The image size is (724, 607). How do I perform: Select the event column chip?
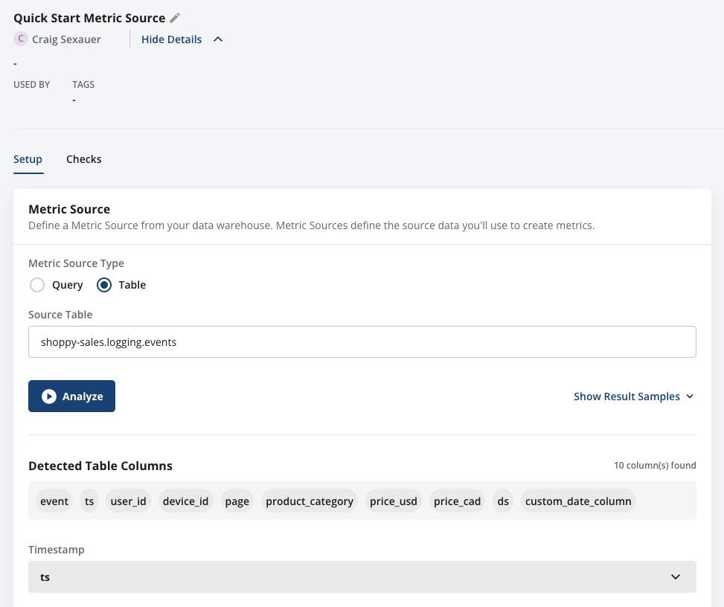click(x=54, y=501)
